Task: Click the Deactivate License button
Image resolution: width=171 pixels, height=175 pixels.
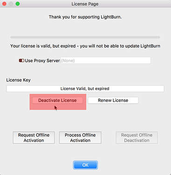Action: pyautogui.click(x=57, y=100)
